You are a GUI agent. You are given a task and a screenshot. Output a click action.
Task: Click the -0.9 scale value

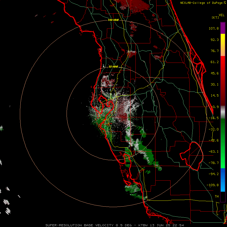[215, 107]
